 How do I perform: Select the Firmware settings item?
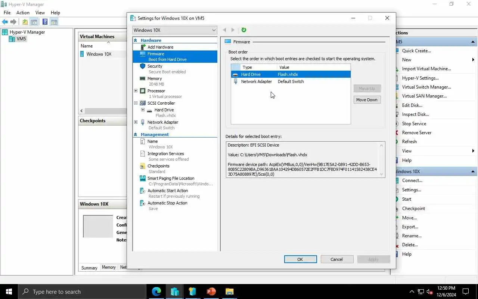(175, 56)
